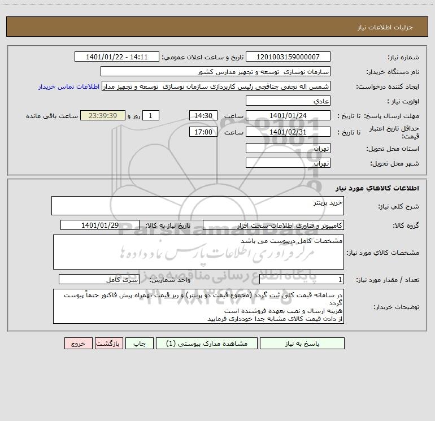Click the announcement date field 1401/01/22 - 14:11
The image size is (435, 421).
117,57
